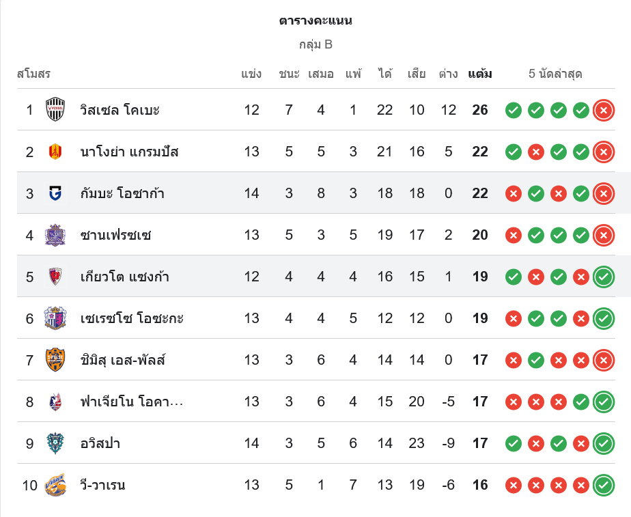Click the Sanfrecce club crest icon
The width and height of the screenshot is (631, 517).
[55, 235]
